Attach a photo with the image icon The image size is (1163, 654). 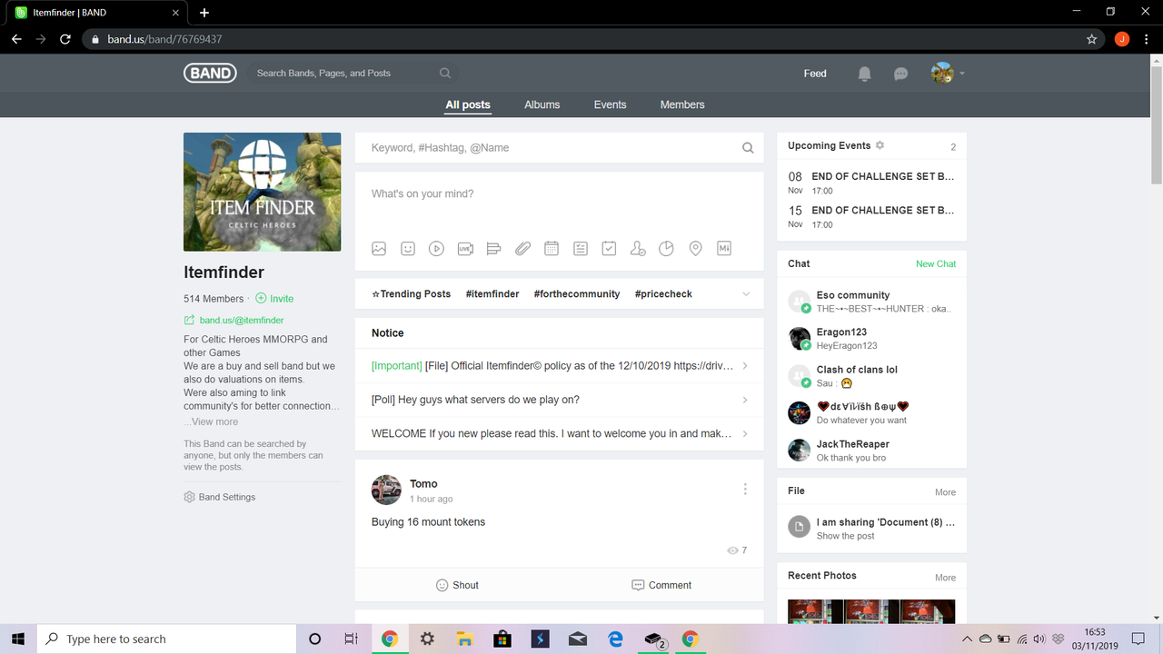coord(379,248)
